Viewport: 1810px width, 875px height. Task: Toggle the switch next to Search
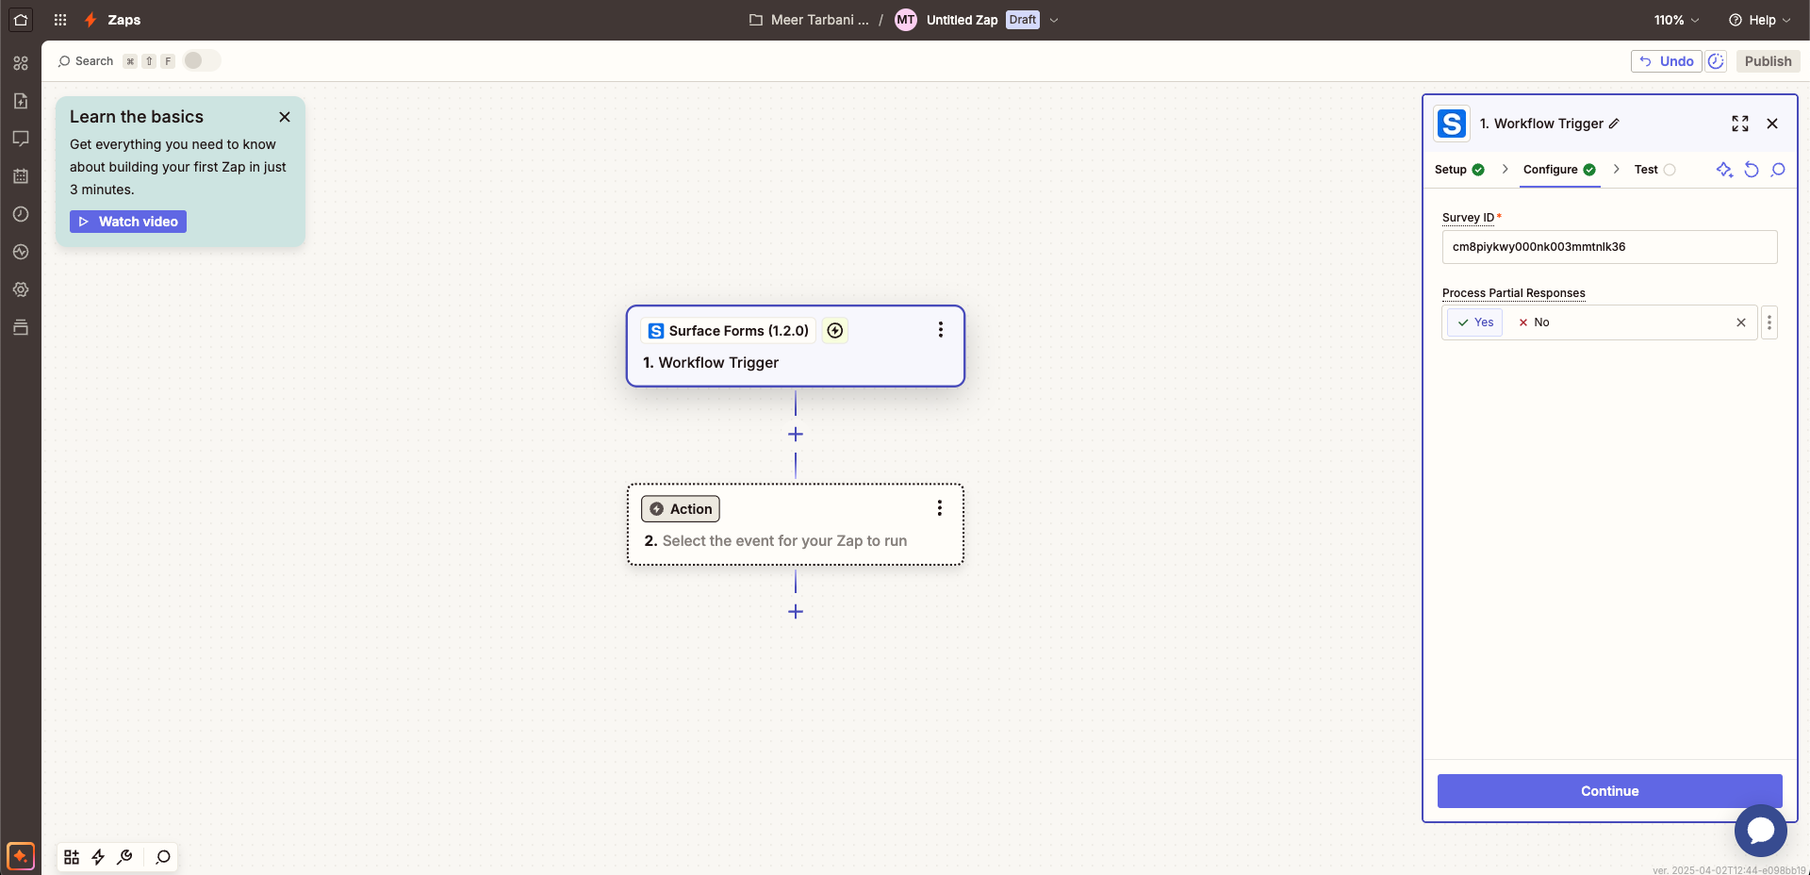(201, 60)
